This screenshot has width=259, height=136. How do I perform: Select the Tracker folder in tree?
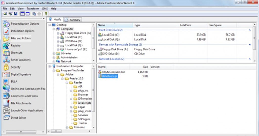click(83, 123)
